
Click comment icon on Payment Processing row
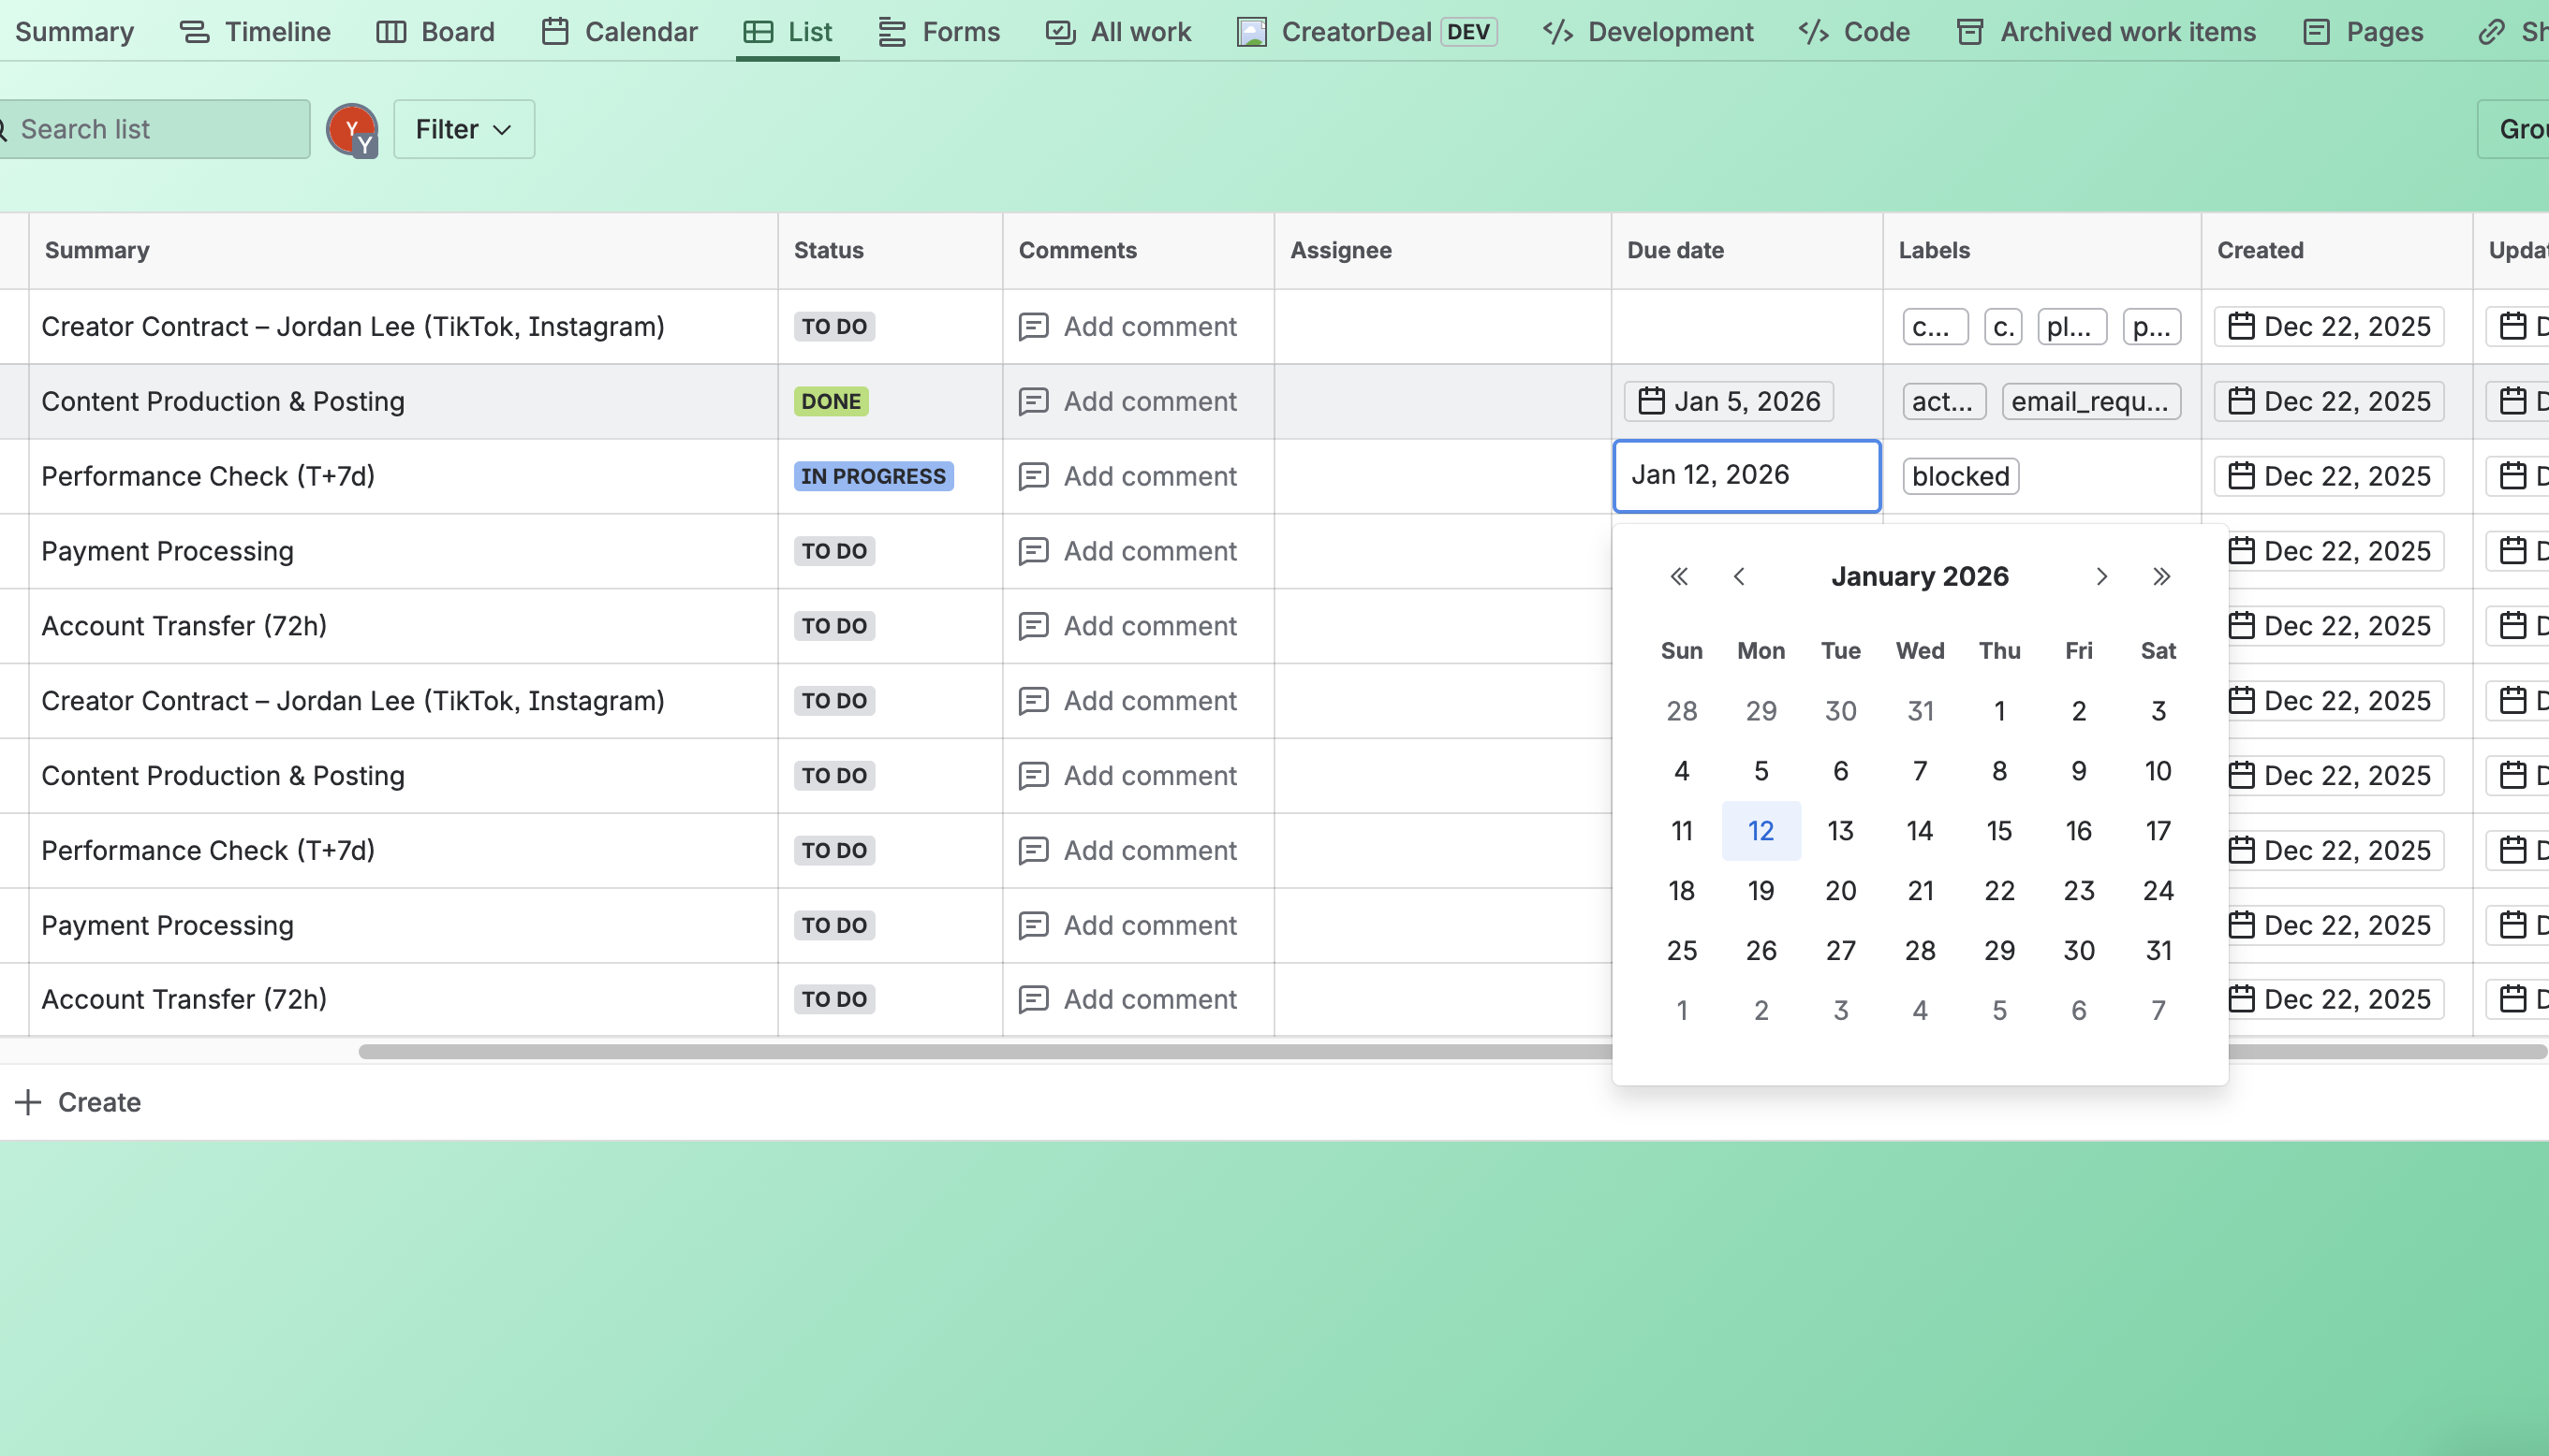click(x=1033, y=551)
